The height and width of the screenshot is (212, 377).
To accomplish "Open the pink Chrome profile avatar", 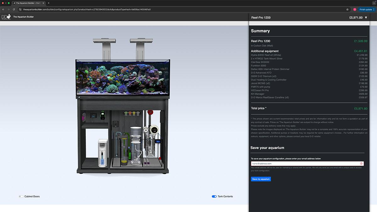I will (355, 9).
